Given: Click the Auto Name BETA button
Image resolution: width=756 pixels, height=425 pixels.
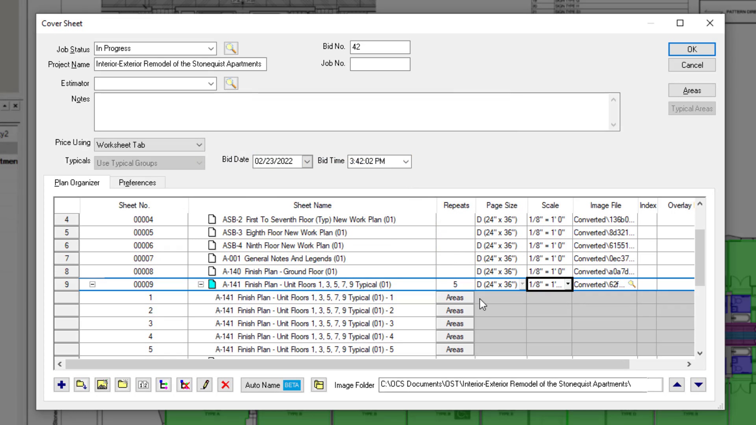Looking at the screenshot, I should click(272, 385).
